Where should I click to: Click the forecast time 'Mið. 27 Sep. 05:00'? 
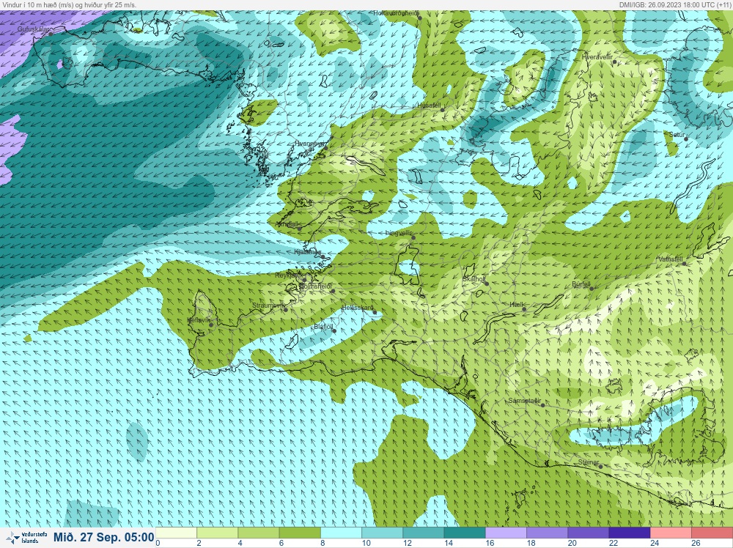pos(104,537)
